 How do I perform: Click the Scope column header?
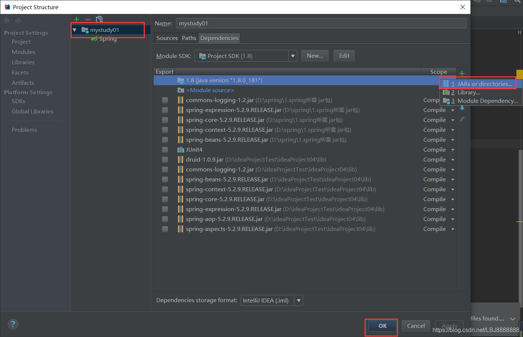[x=439, y=72]
